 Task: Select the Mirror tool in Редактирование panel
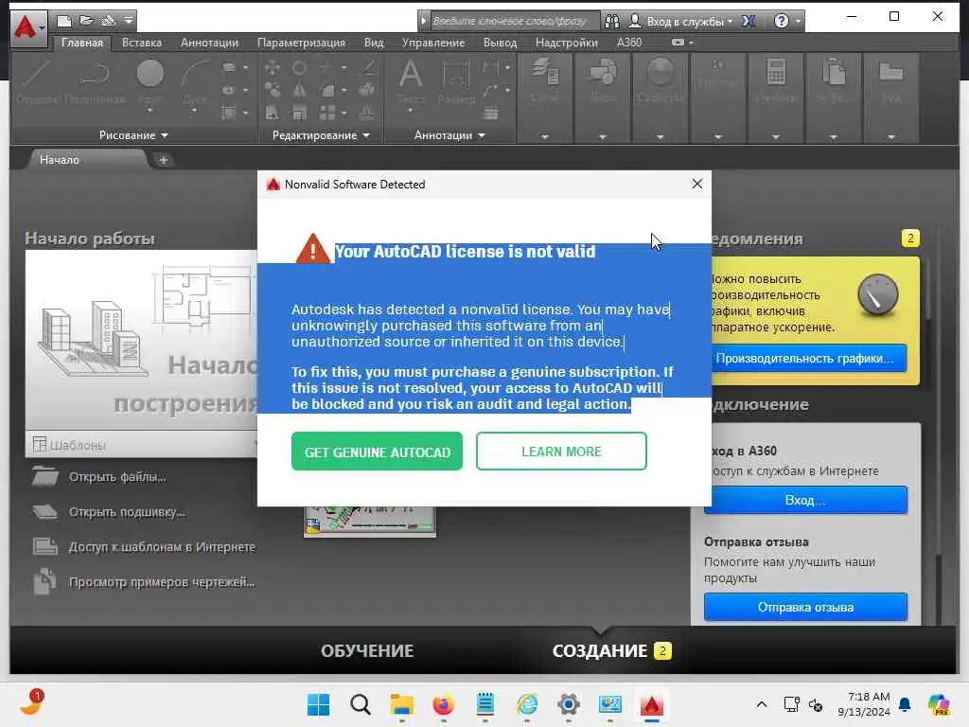click(299, 90)
